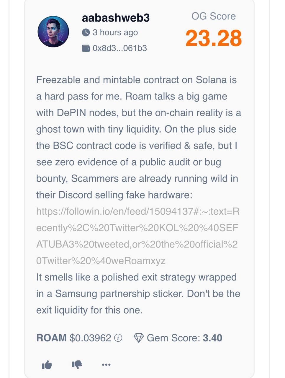The width and height of the screenshot is (285, 378).
Task: Click the OG Score value 23.28
Action: [x=214, y=38]
